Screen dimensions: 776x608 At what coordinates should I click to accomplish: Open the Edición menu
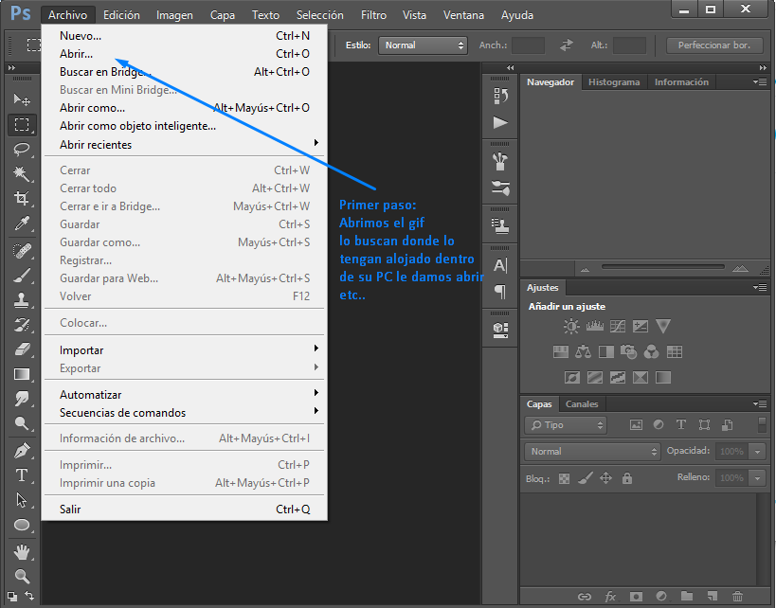pos(121,15)
